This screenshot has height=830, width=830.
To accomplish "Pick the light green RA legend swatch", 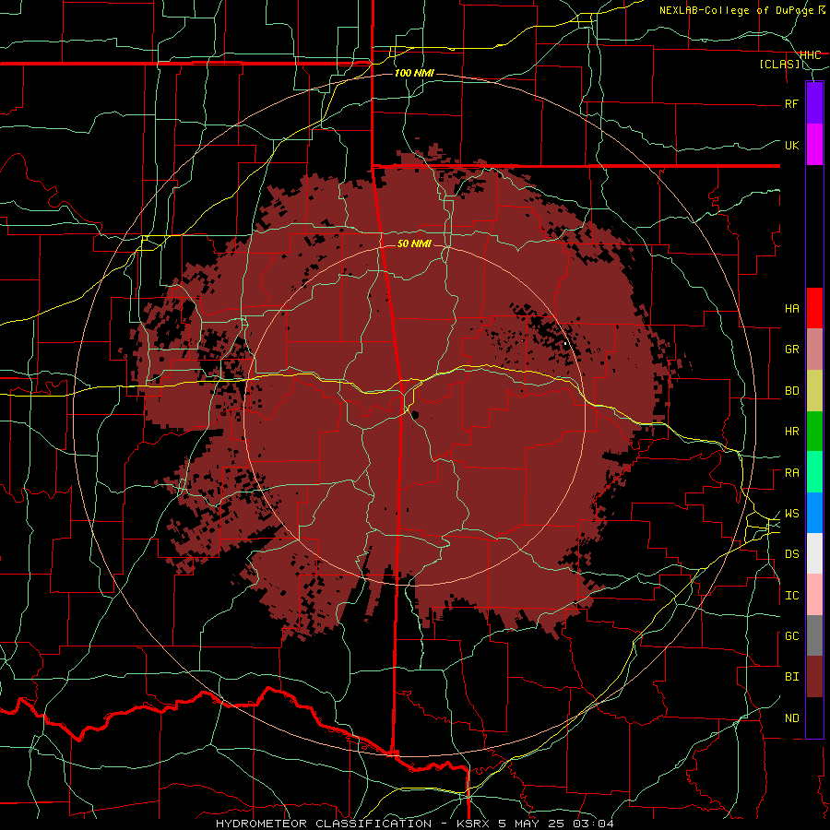I will pyautogui.click(x=814, y=472).
